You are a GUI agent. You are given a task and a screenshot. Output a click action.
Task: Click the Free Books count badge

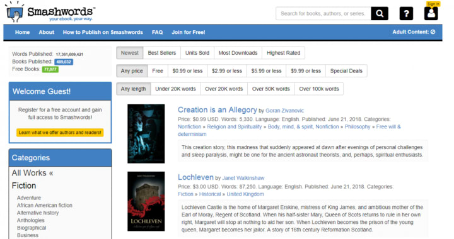tap(50, 69)
